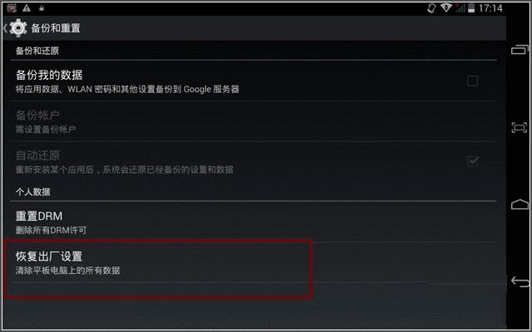Tap the home navigation button
Image resolution: width=532 pixels, height=332 pixels.
click(x=520, y=204)
